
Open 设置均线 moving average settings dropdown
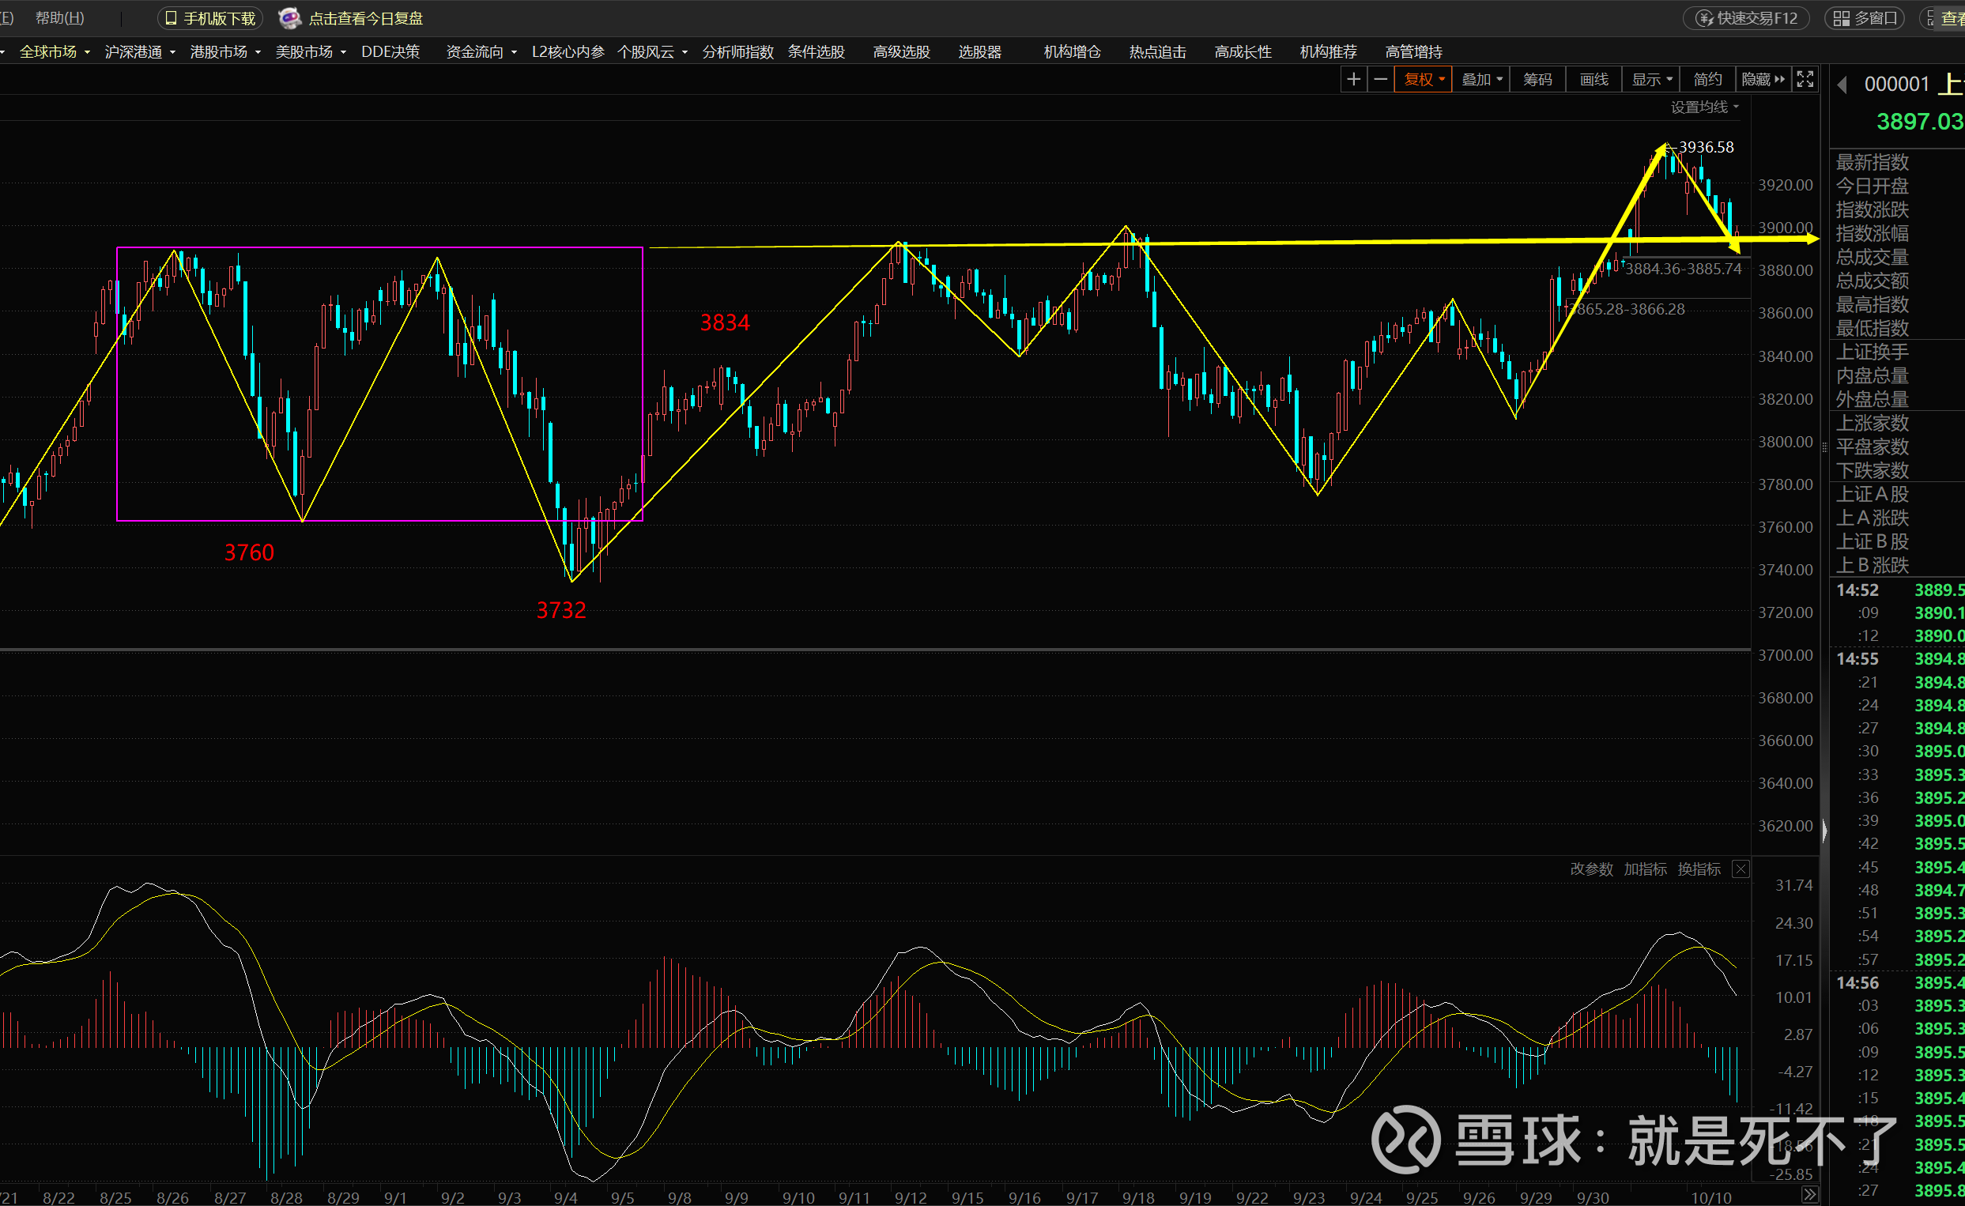tap(1704, 107)
